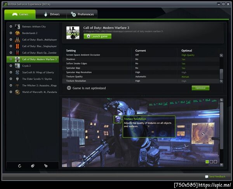The width and height of the screenshot is (233, 189).
Task: Select the first screenshot indicator square
Action: pos(207,162)
